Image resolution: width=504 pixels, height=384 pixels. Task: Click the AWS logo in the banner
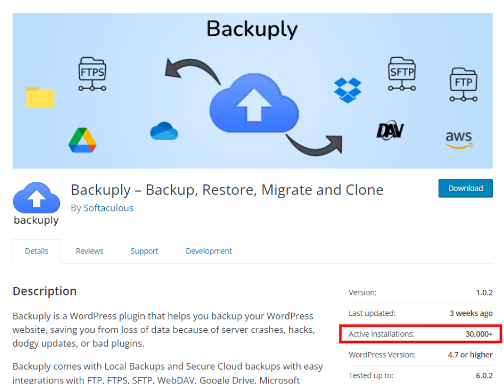point(460,139)
